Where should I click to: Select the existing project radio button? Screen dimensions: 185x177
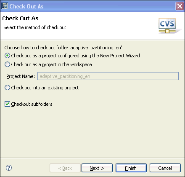[7, 88]
